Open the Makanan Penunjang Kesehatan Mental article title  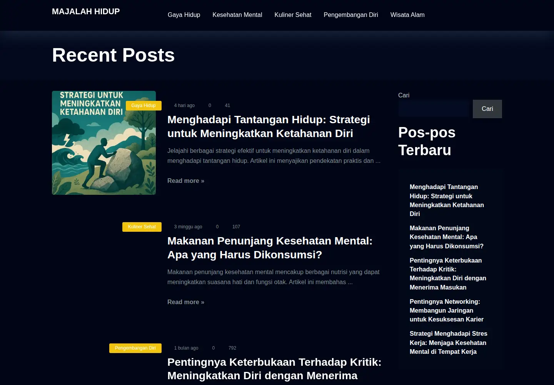click(270, 248)
